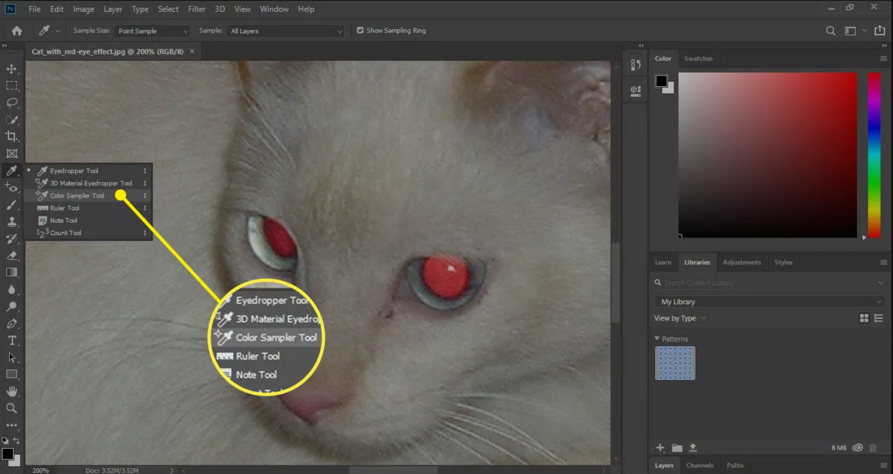Open the History panel icon
The image size is (893, 474).
pos(635,65)
